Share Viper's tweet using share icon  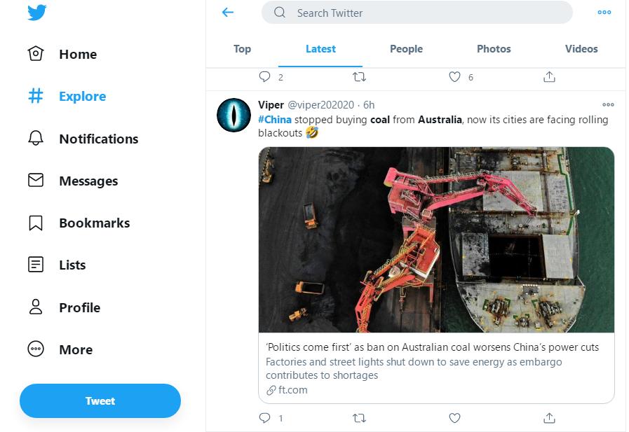click(x=550, y=418)
